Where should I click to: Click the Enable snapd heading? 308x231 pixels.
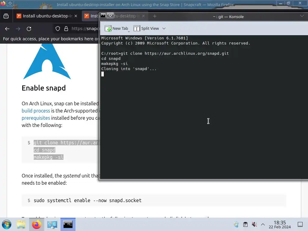click(44, 88)
